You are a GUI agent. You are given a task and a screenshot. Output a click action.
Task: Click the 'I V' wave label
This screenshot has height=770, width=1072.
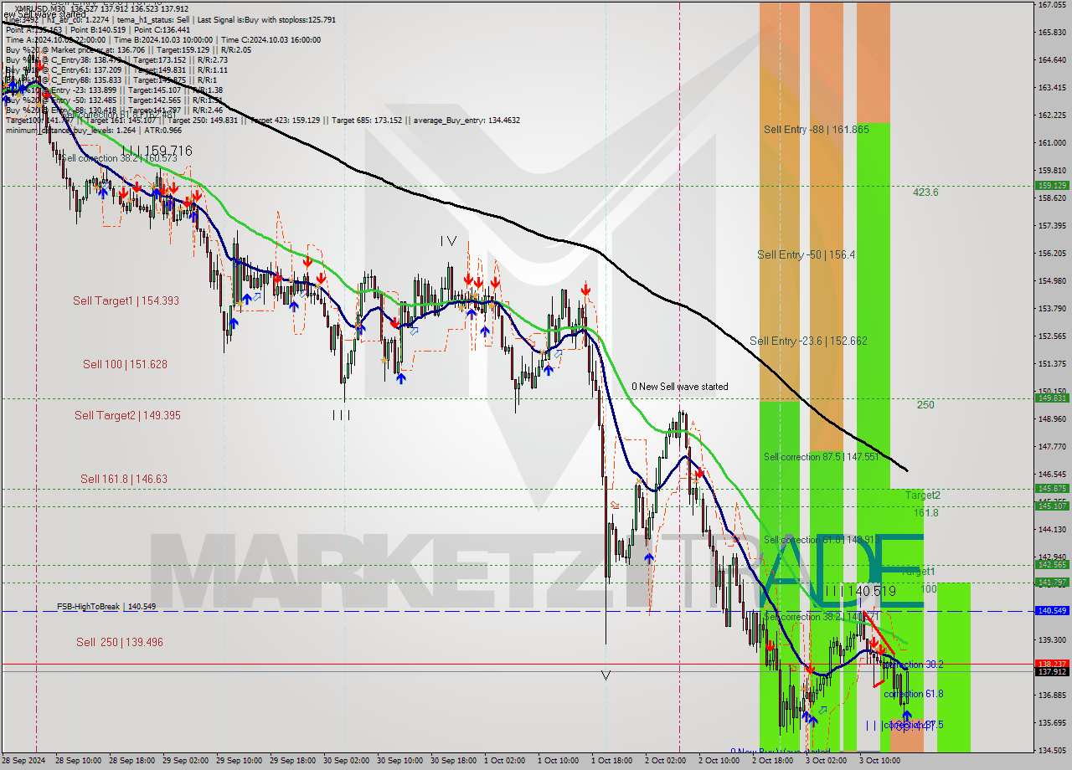coord(449,241)
